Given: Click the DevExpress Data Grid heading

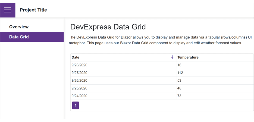Looking at the screenshot, I should click(x=108, y=27).
